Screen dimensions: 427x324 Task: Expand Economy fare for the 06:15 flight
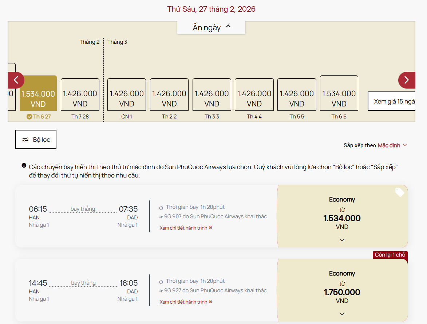point(342,240)
